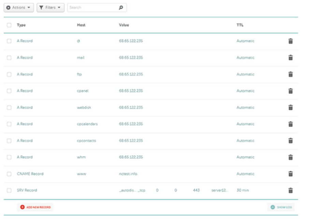
Task: Delete the A Record for mail host
Action: (291, 58)
